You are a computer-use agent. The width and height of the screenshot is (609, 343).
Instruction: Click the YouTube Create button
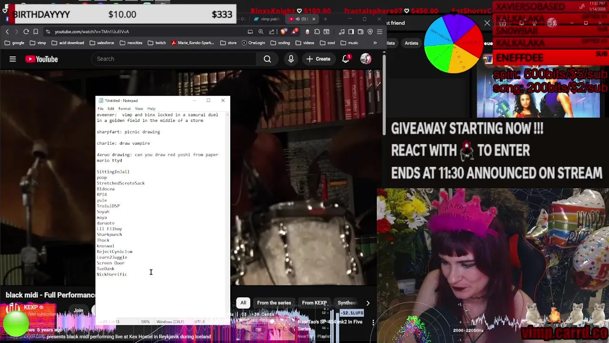(318, 59)
